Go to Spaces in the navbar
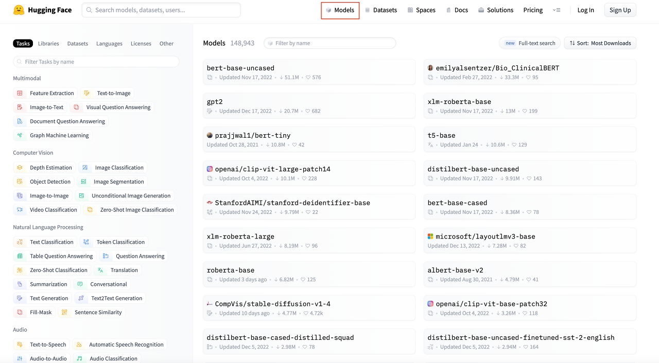The height and width of the screenshot is (363, 659). coord(421,10)
